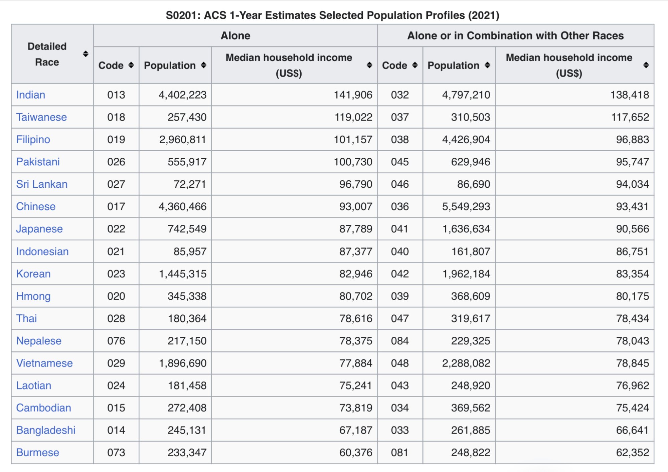Select Taiwanese alone income 119,022
Viewport: 668px width, 472px height.
point(353,117)
